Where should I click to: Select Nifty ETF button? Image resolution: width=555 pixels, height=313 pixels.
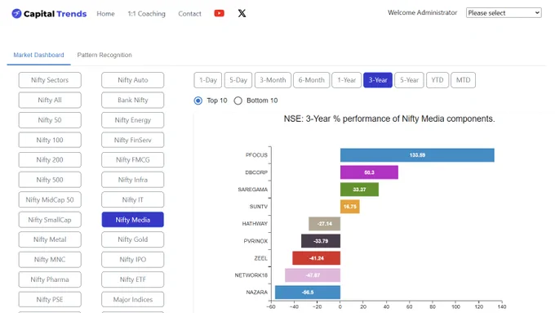click(133, 279)
